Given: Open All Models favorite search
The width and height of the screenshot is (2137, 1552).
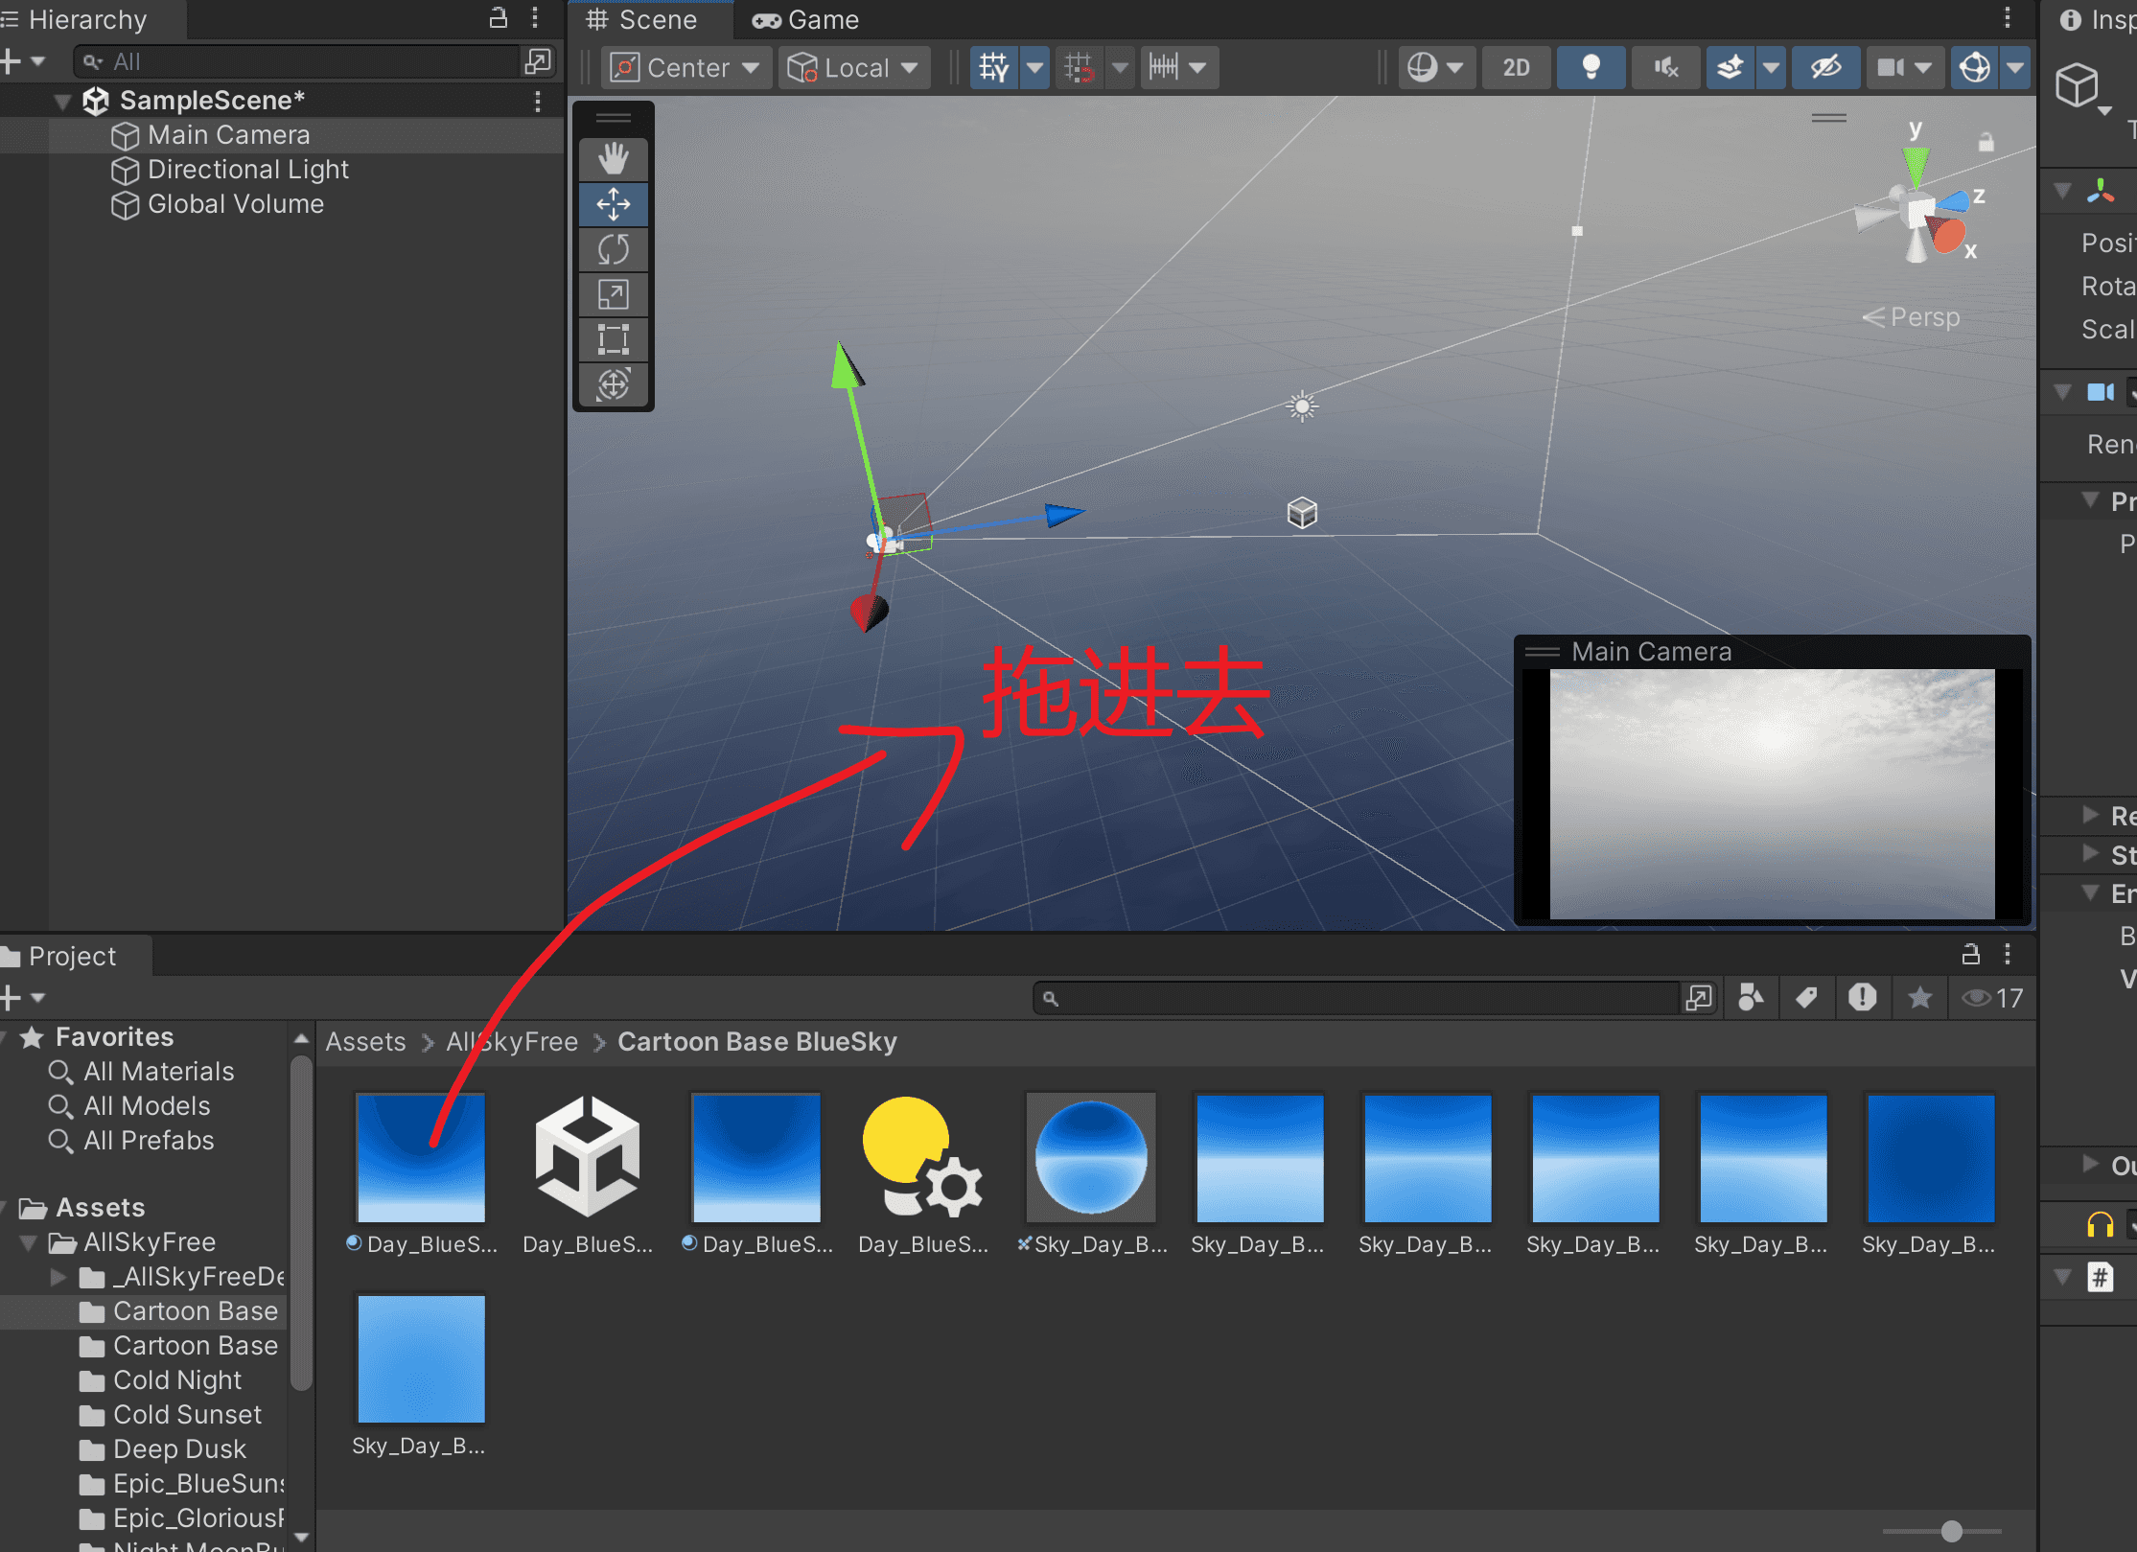Looking at the screenshot, I should pos(146,1106).
